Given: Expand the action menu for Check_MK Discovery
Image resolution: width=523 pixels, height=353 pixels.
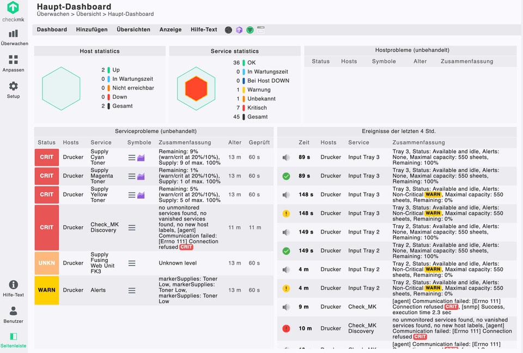Looking at the screenshot, I should point(131,228).
